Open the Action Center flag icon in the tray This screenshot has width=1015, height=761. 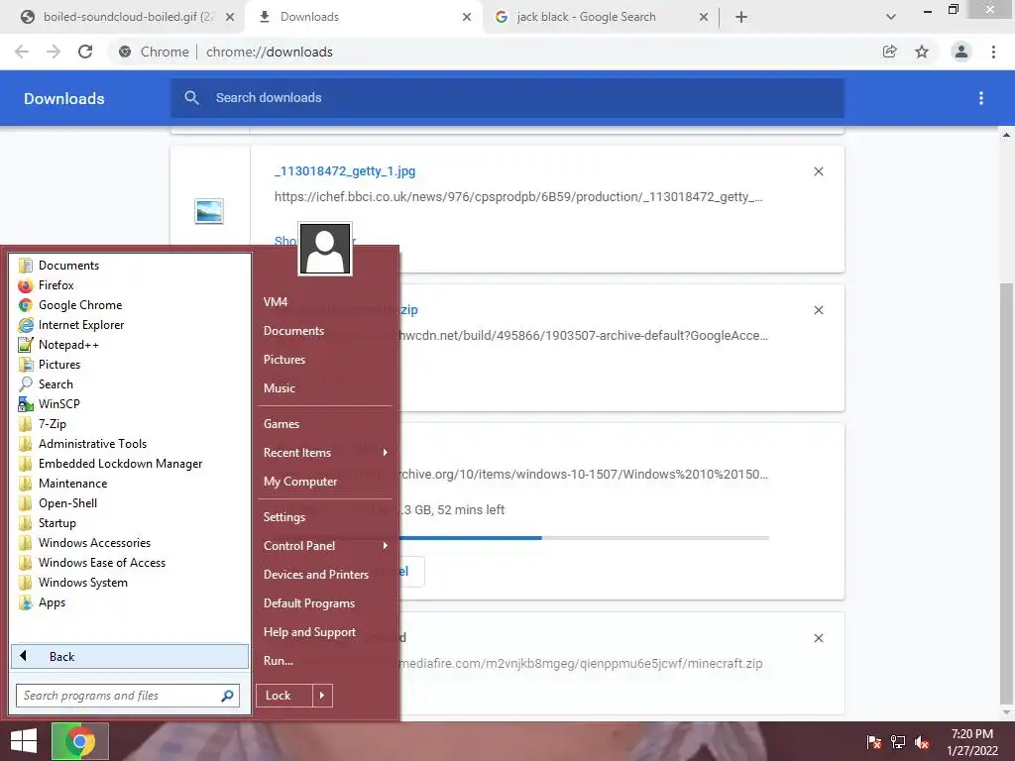(874, 742)
